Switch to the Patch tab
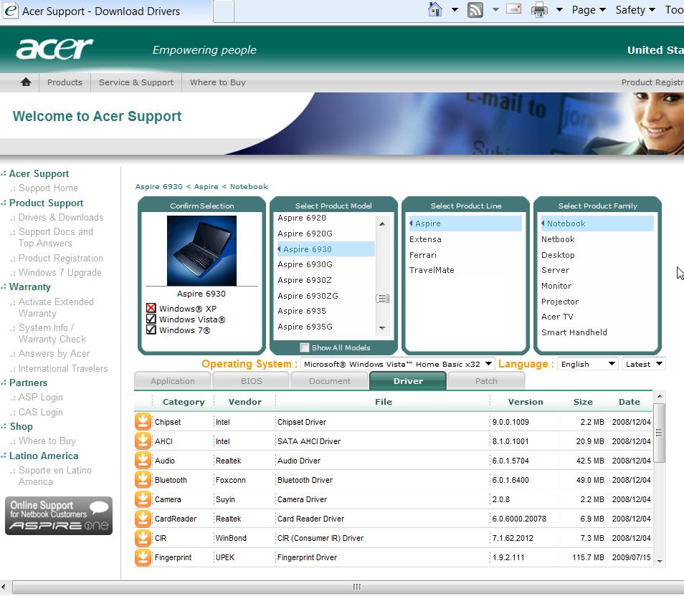The height and width of the screenshot is (596, 684). coord(486,381)
